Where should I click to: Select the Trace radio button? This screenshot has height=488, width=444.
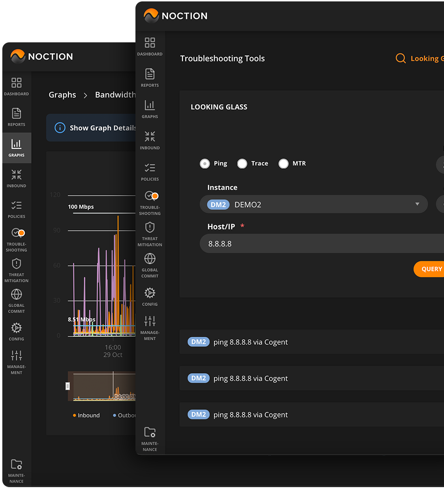click(242, 163)
